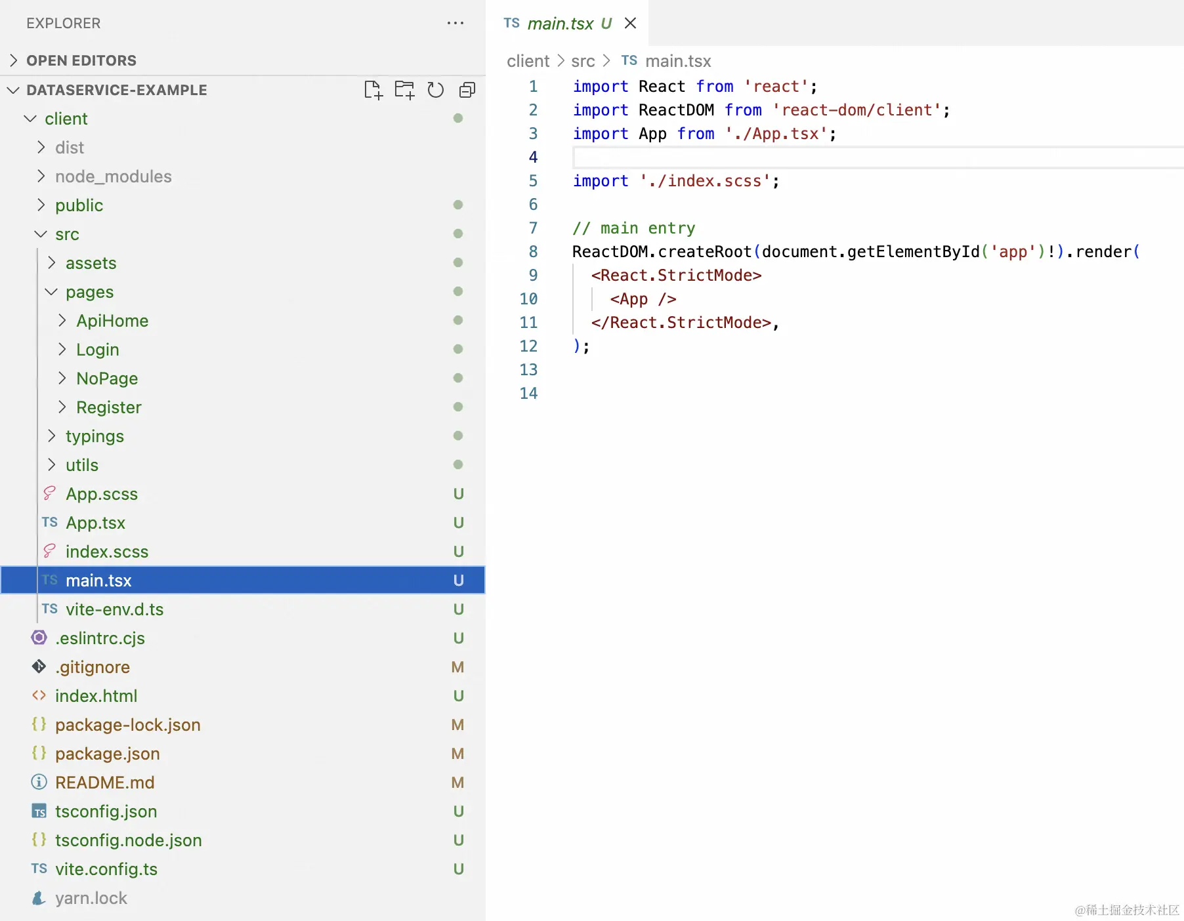
Task: Expand the OPEN EDITORS section
Action: coord(14,60)
